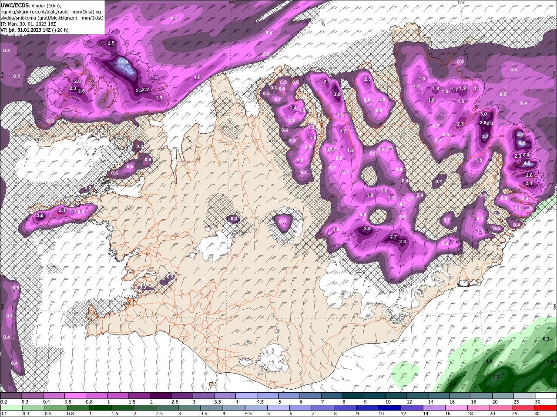
Task: Click the 'VT: þri. 31.01.2023 14Z' valid time
Action: pos(26,30)
